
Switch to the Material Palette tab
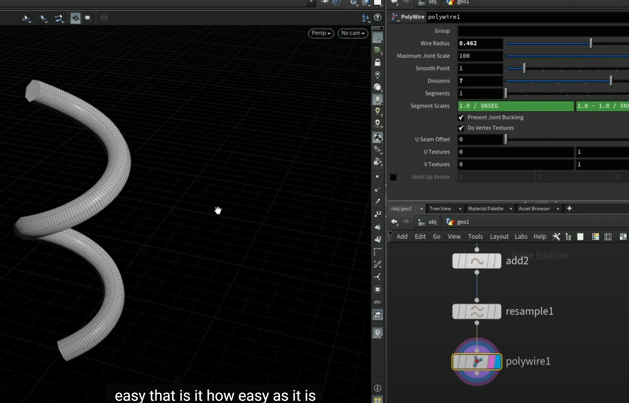(486, 208)
